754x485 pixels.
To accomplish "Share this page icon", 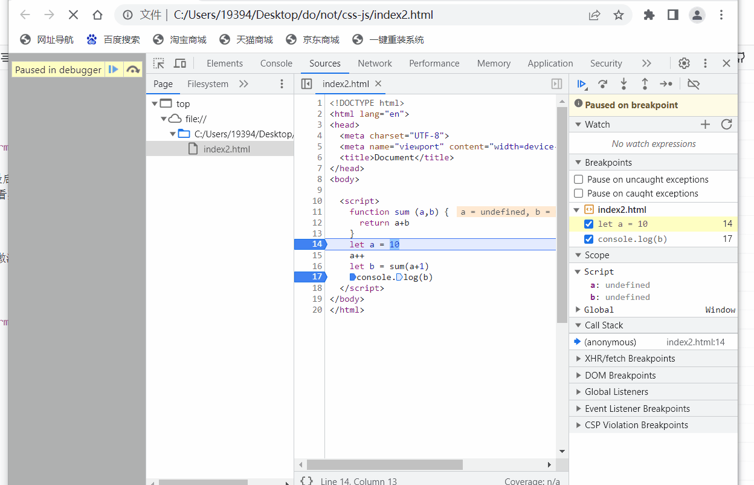I will coord(594,15).
